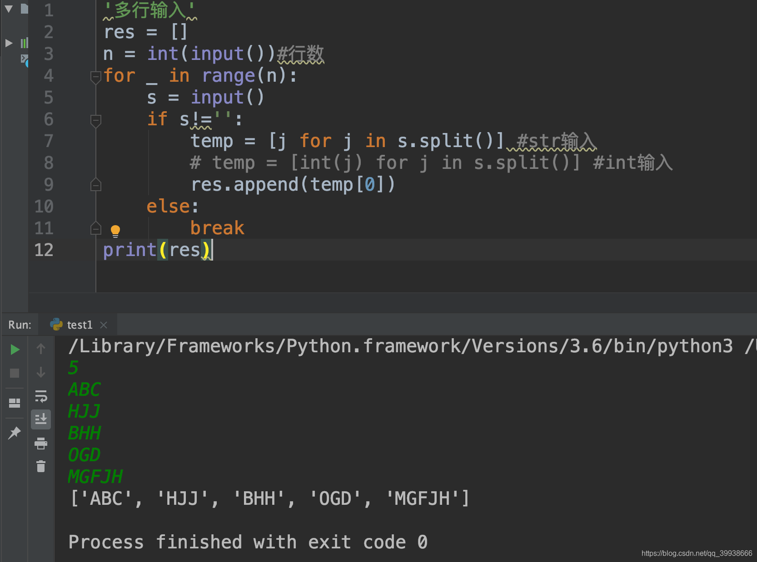Click 'else:' on line 10
Screen dimensions: 757x562
[x=173, y=207]
